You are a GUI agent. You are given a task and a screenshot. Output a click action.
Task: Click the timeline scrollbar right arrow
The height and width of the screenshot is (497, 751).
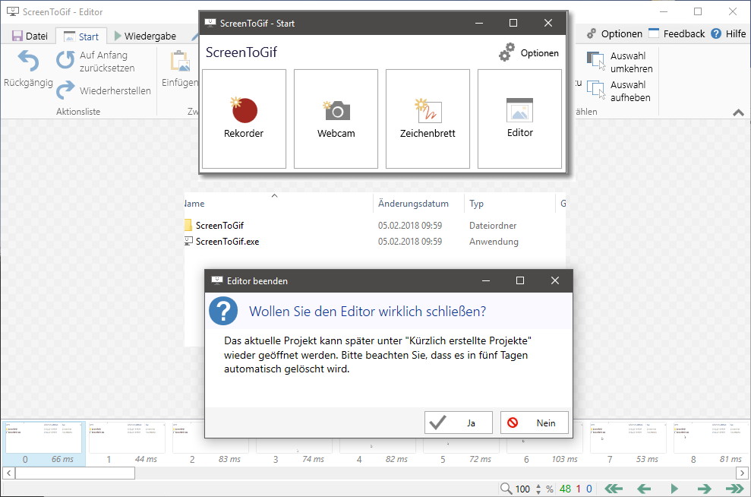pyautogui.click(x=742, y=473)
